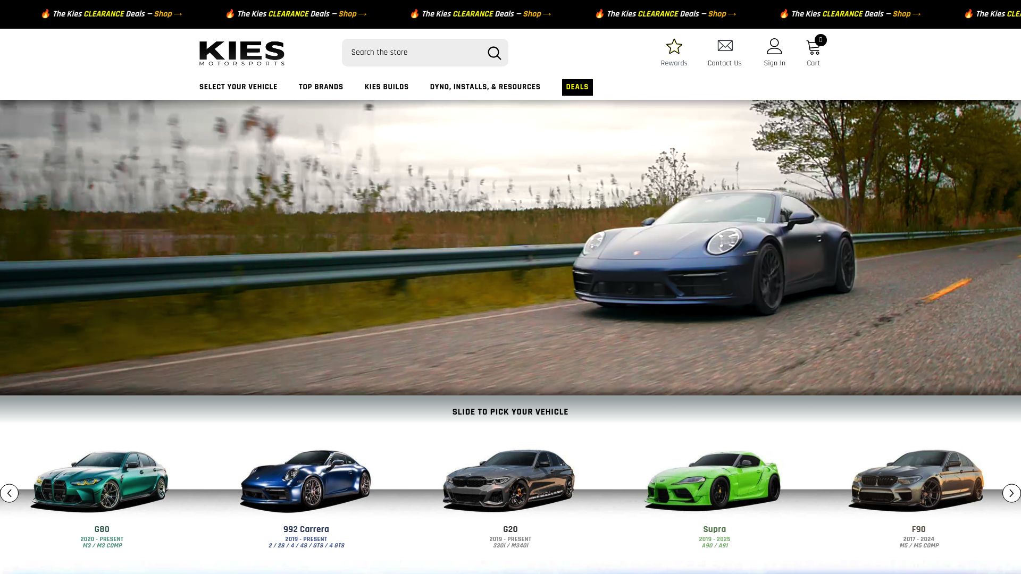
Task: Click the Kies Motorsports logo
Action: click(242, 53)
